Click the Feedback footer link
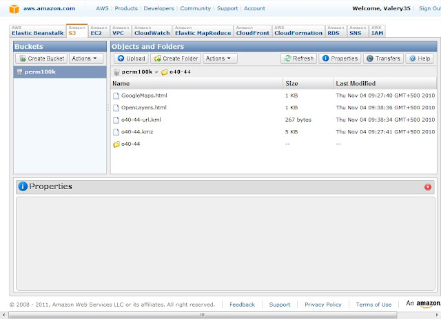The image size is (441, 319). 242,305
